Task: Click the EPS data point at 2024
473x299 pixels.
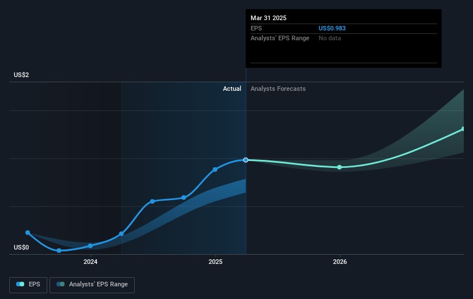Action: click(x=90, y=246)
